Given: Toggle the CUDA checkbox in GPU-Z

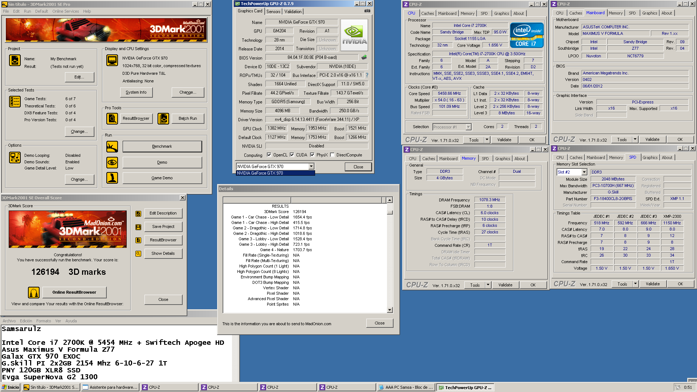Looking at the screenshot, I should click(292, 155).
